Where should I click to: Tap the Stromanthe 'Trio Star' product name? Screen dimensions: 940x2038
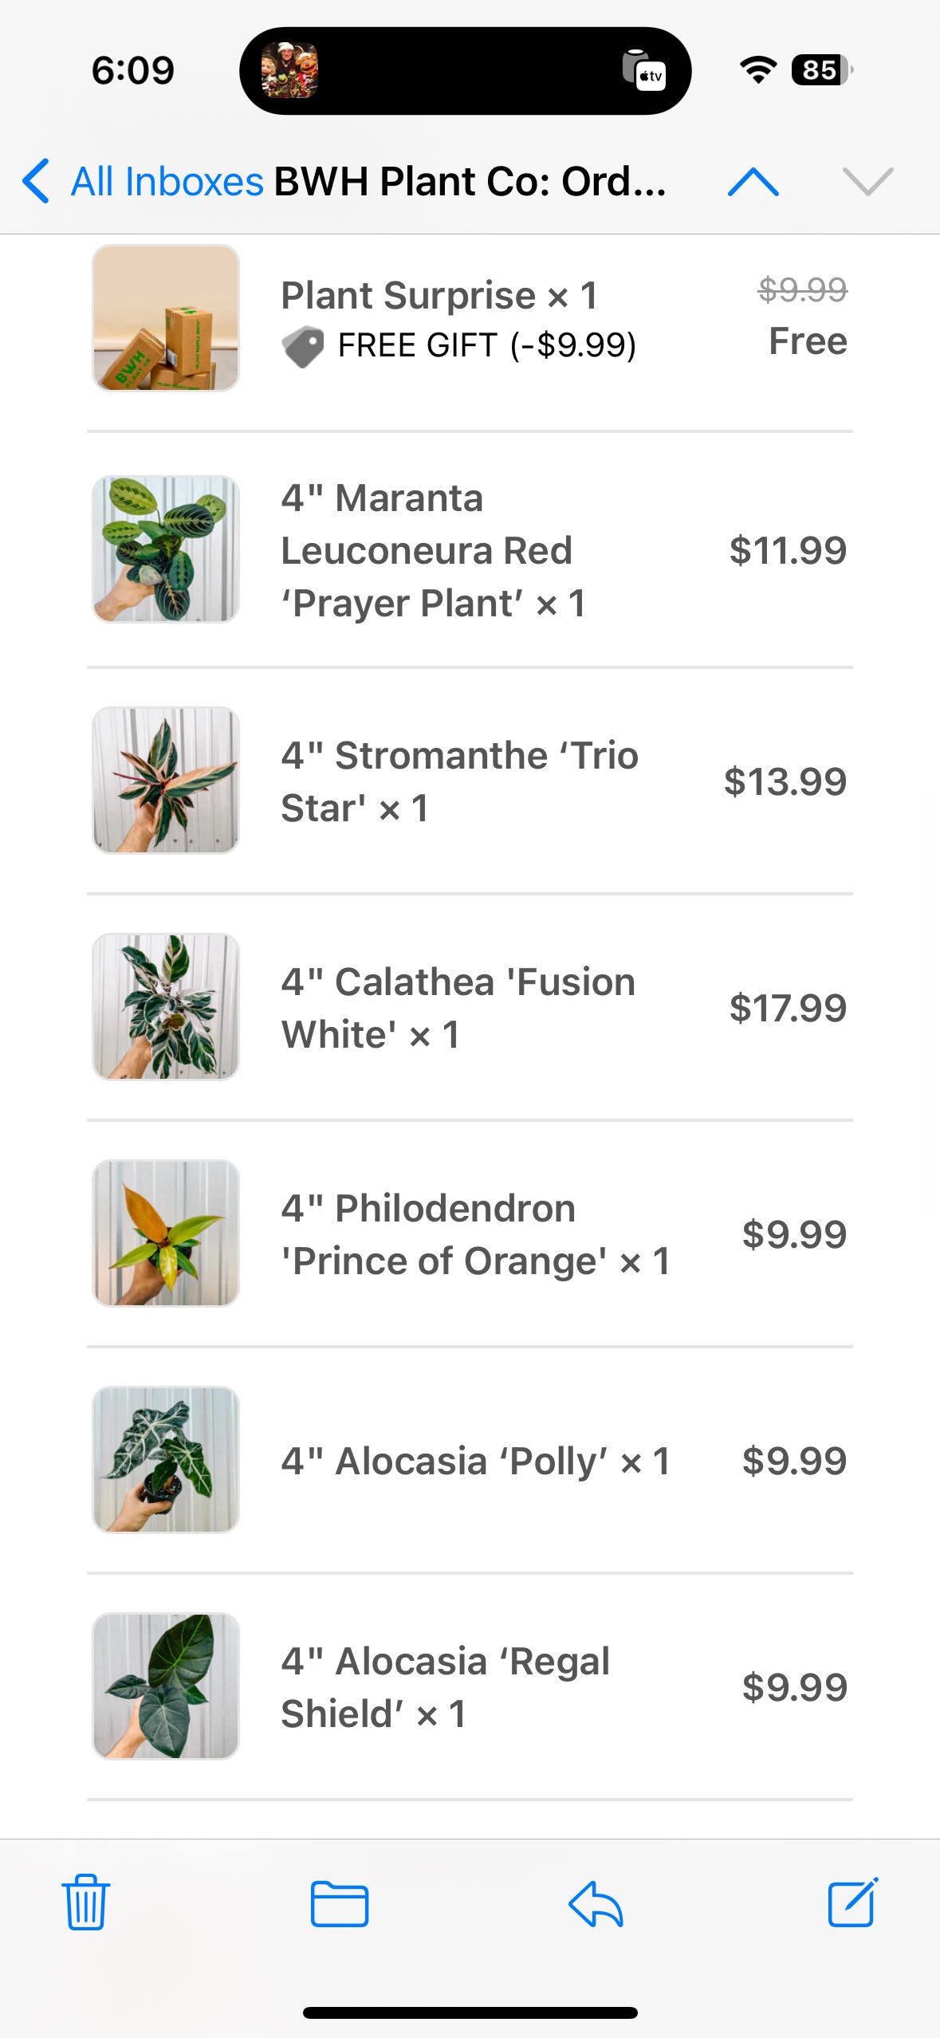pos(459,781)
